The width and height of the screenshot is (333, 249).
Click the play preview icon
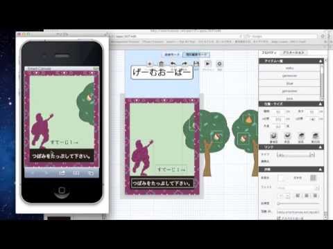(x=207, y=64)
